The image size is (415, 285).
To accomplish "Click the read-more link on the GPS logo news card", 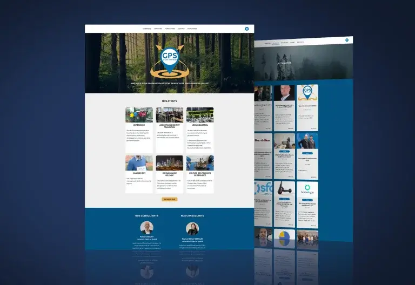I will [313, 128].
